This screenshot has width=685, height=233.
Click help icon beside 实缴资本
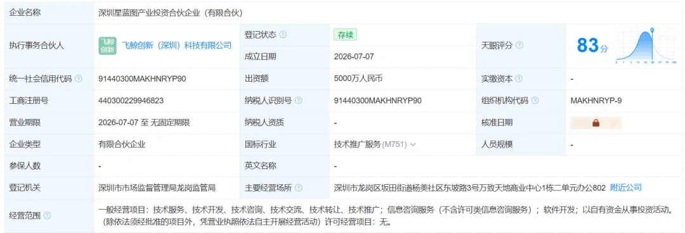tap(519, 79)
